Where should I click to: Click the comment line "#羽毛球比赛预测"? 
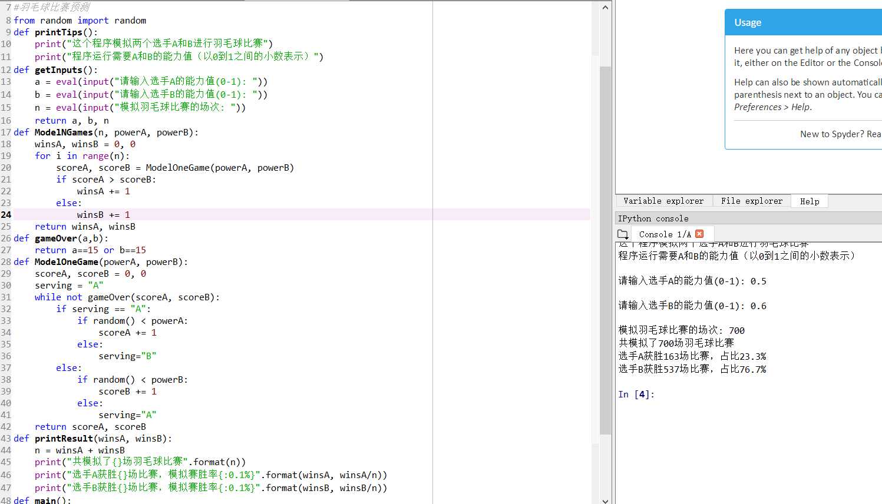coord(52,8)
